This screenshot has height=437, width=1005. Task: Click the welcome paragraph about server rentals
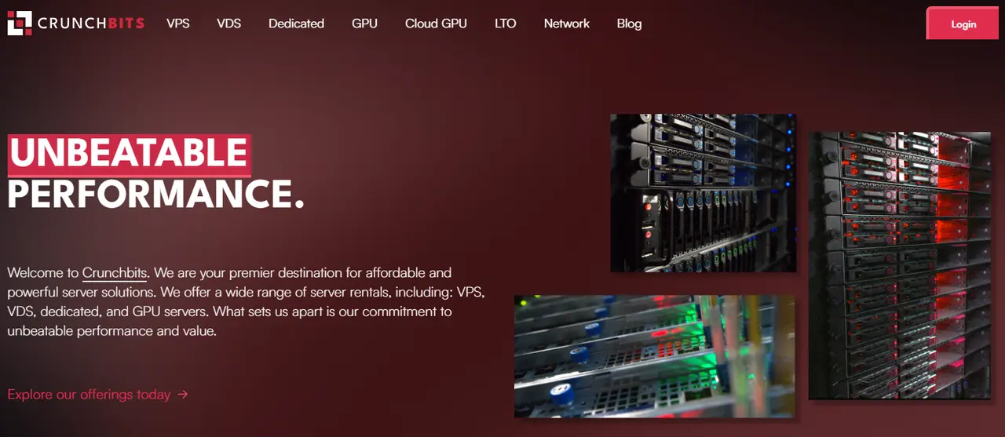(246, 302)
